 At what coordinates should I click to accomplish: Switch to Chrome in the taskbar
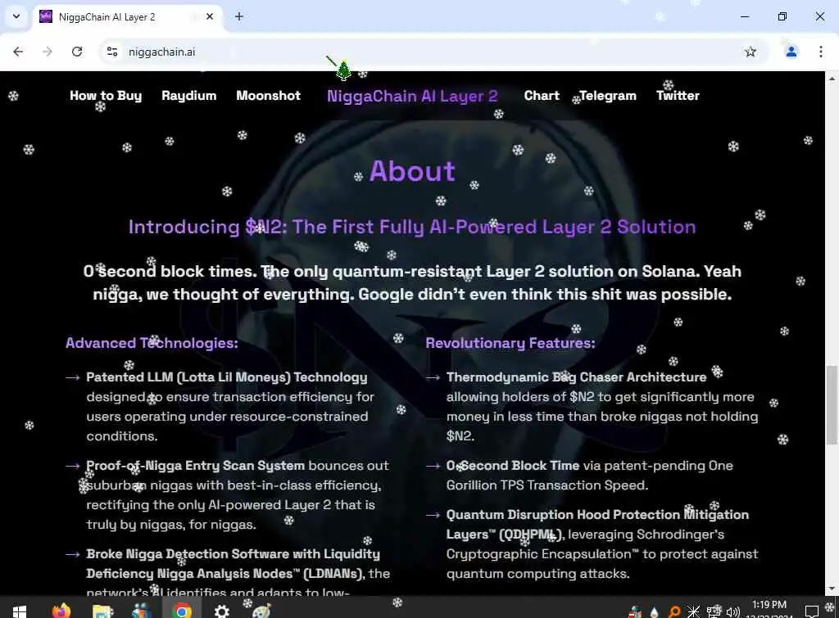[x=182, y=611]
